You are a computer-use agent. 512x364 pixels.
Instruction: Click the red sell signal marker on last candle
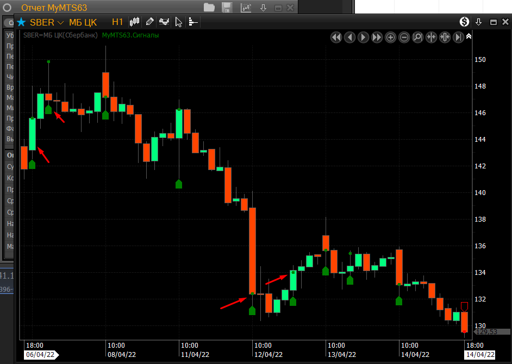pyautogui.click(x=464, y=306)
